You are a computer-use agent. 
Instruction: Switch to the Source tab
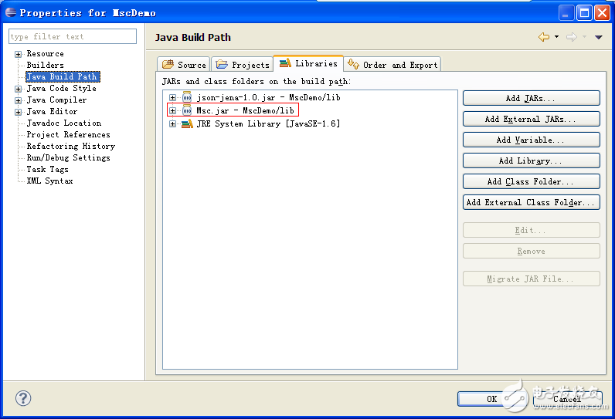click(x=184, y=65)
